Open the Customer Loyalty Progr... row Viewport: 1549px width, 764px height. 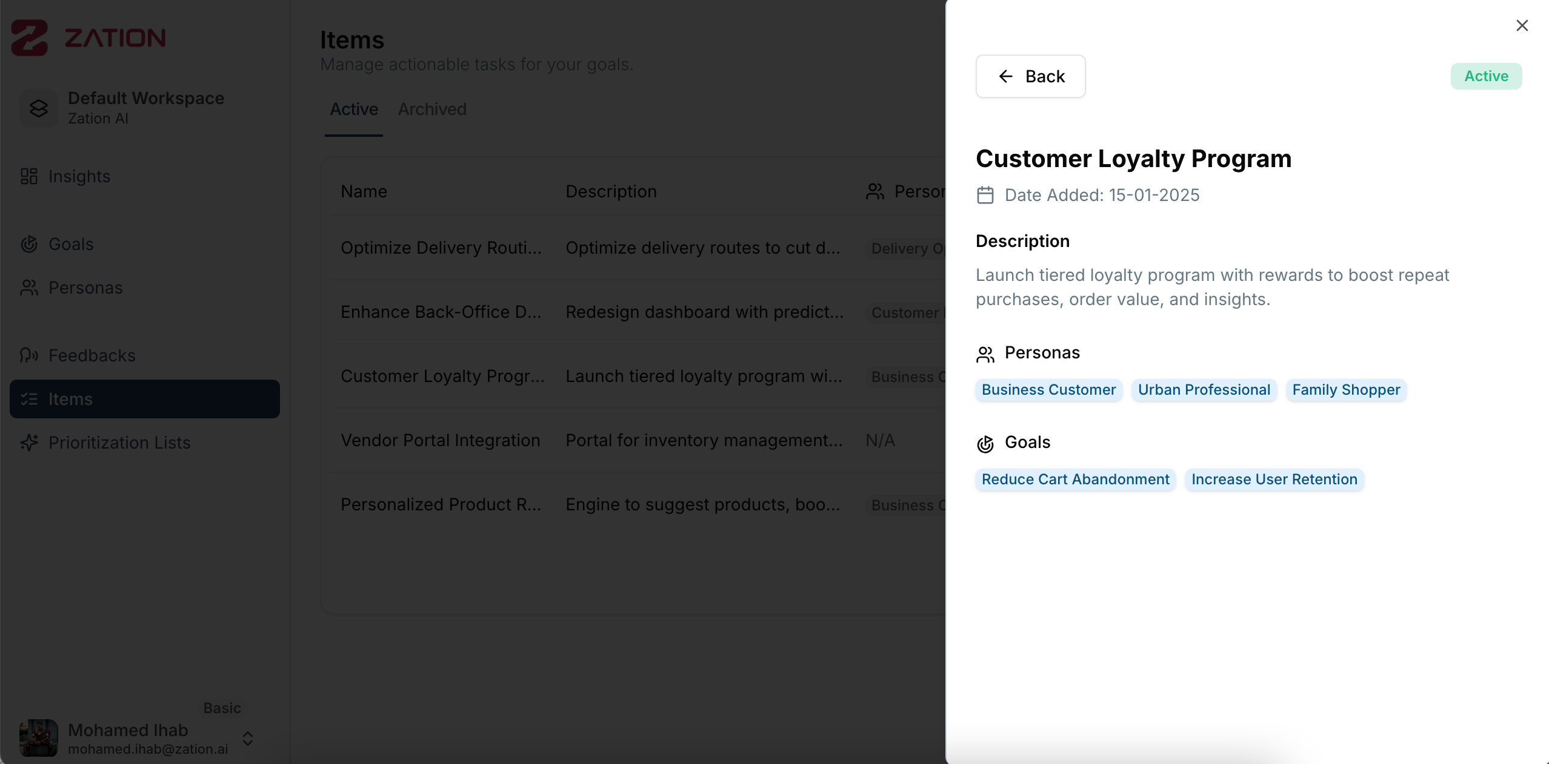[638, 377]
